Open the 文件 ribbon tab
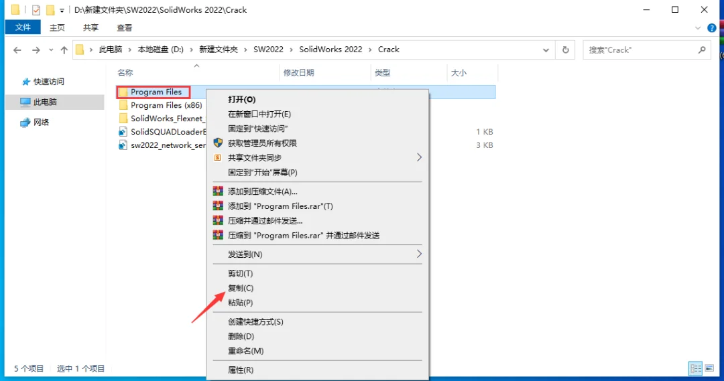The width and height of the screenshot is (724, 381). point(23,27)
